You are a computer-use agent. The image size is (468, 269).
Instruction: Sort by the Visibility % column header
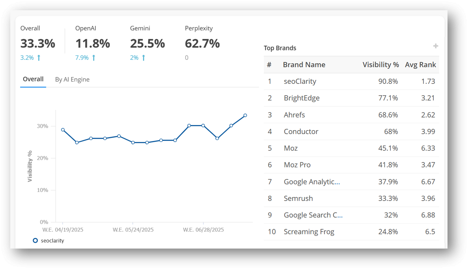tap(381, 65)
